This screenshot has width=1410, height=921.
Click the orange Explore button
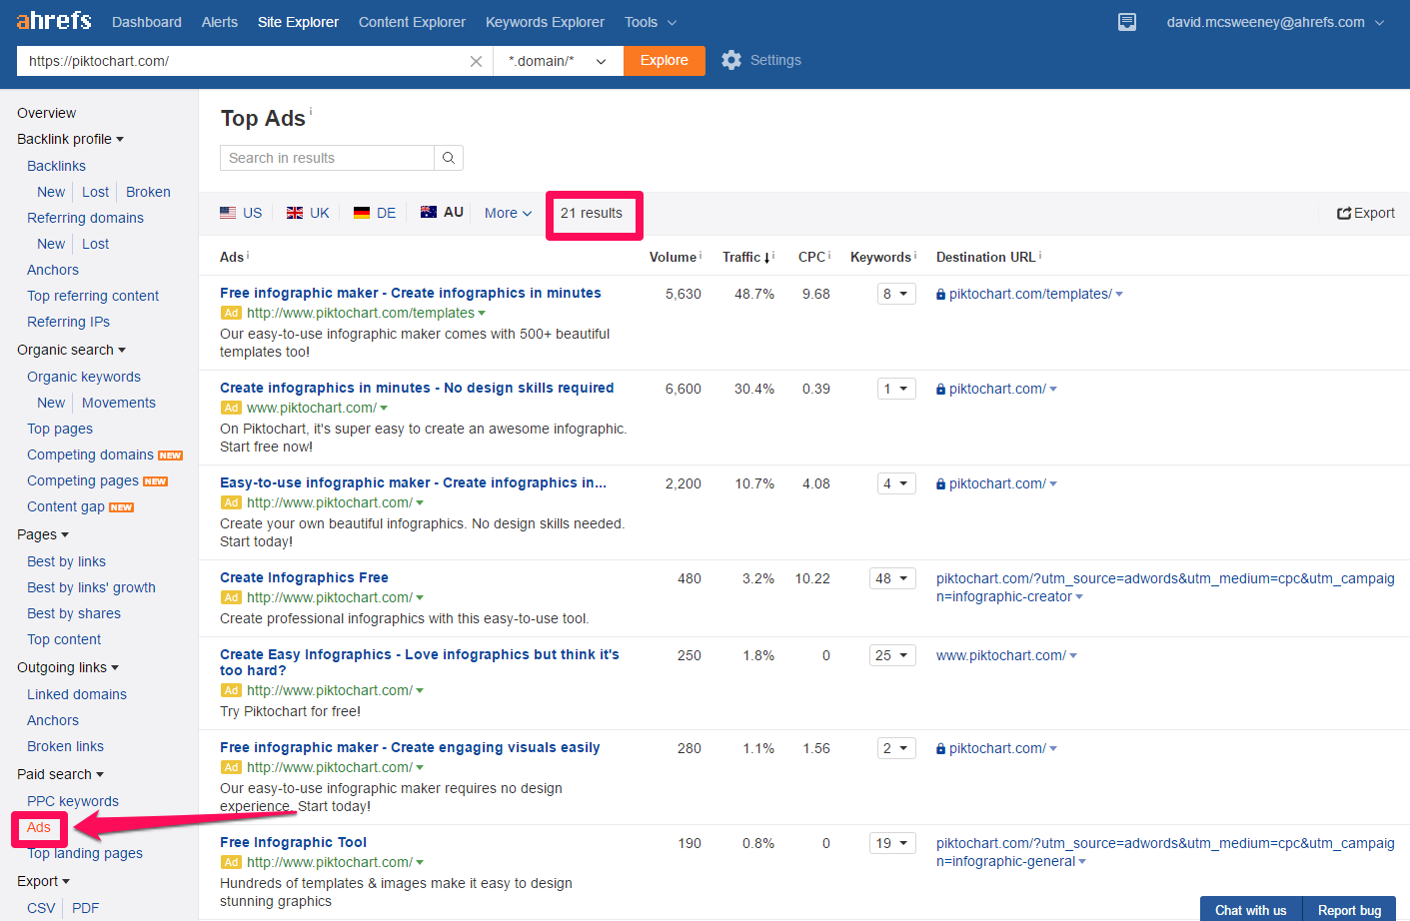tap(665, 61)
